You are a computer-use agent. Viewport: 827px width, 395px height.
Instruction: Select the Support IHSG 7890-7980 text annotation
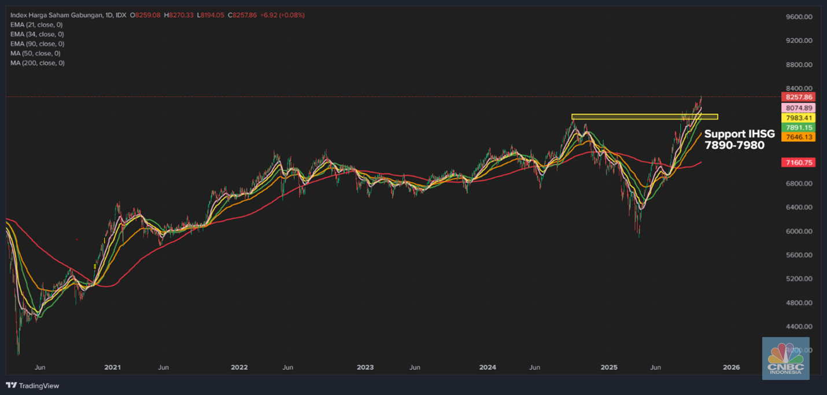coord(739,140)
